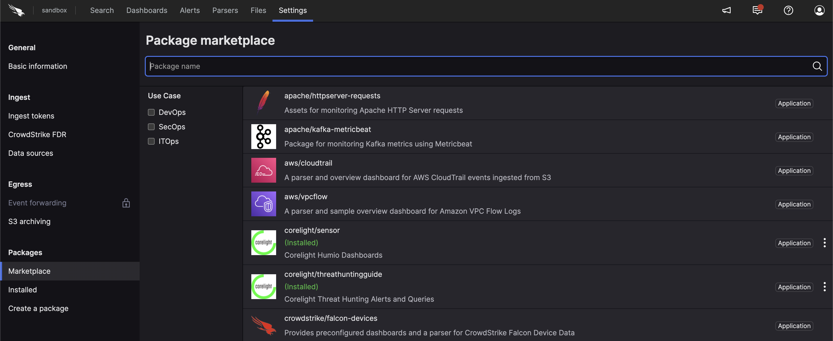Click the Kafka package logo
Viewport: 833px width, 341px height.
263,137
